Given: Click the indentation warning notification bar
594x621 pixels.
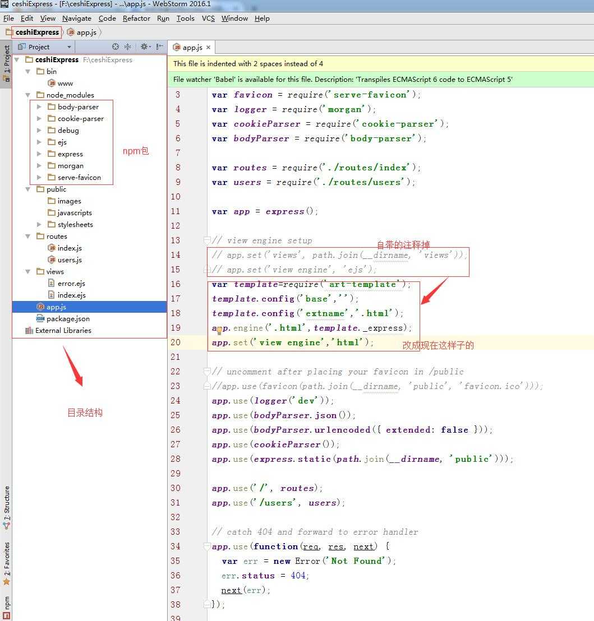Looking at the screenshot, I should [x=381, y=64].
